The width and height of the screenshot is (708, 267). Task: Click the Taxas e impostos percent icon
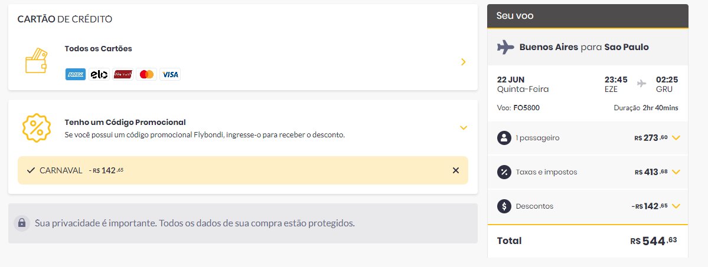pos(504,172)
